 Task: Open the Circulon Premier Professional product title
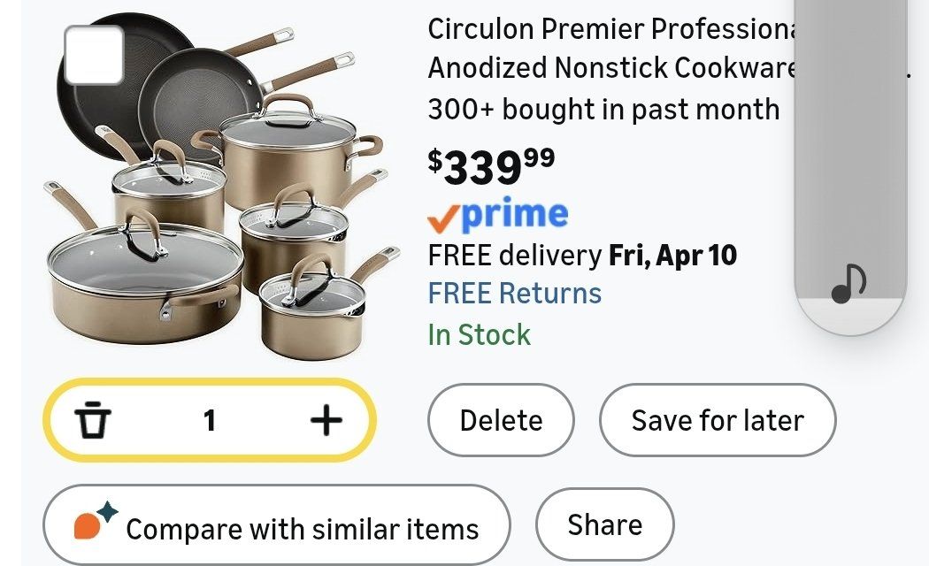click(x=610, y=48)
